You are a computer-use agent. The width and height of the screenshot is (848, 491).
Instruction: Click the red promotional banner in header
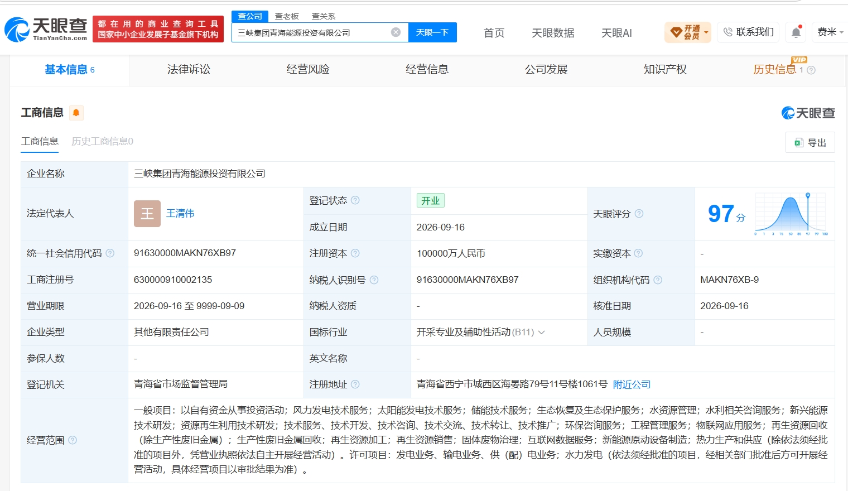[158, 29]
